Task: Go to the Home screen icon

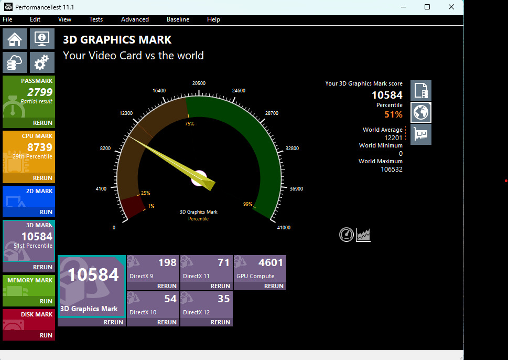Action: pyautogui.click(x=15, y=39)
